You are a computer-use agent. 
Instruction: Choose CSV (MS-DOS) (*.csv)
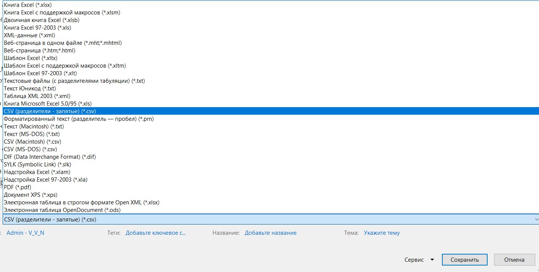(x=271, y=149)
